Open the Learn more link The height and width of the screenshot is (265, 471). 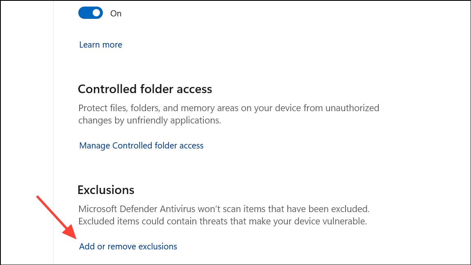click(100, 45)
